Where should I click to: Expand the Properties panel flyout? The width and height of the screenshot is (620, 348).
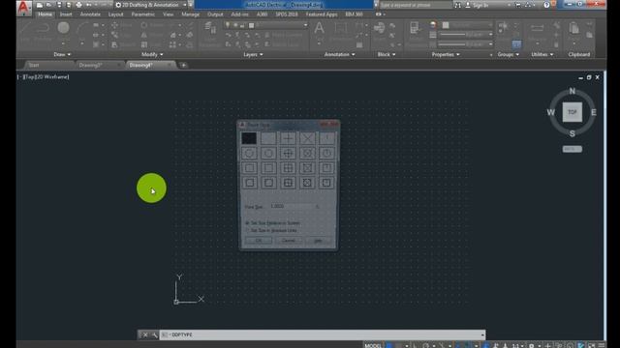click(x=446, y=54)
